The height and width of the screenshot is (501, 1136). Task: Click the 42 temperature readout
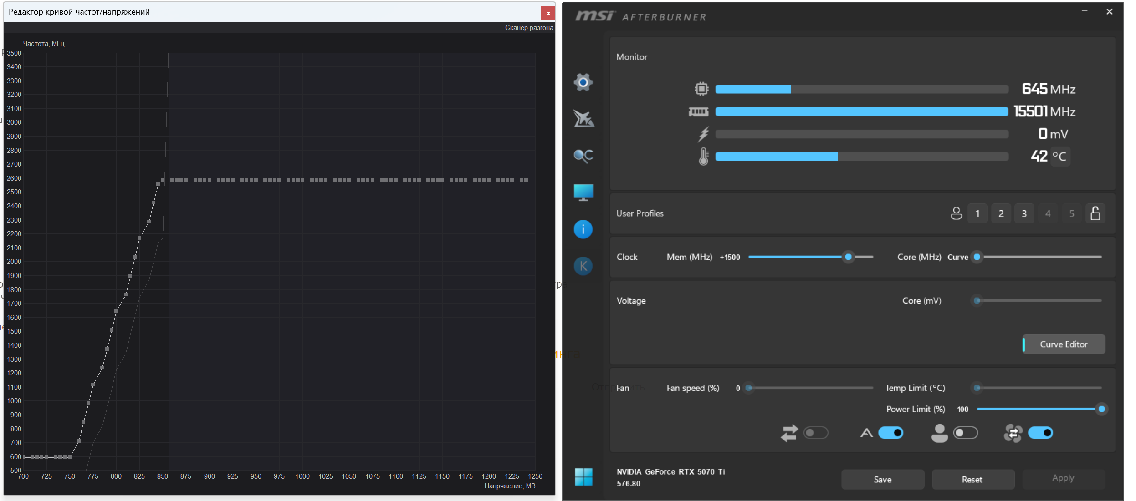pos(1039,157)
